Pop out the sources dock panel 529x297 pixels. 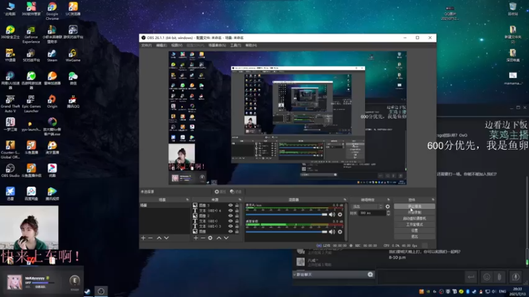pos(240,200)
